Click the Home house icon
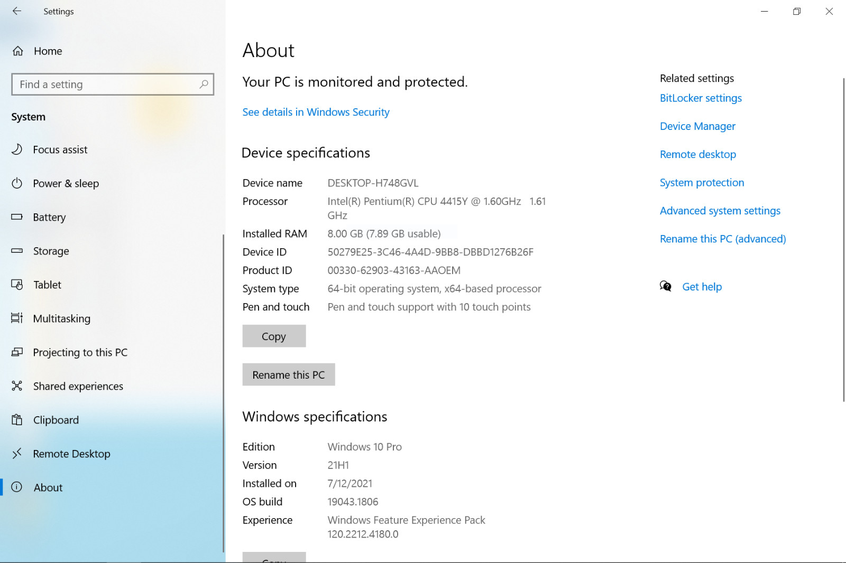The height and width of the screenshot is (563, 846). point(17,51)
